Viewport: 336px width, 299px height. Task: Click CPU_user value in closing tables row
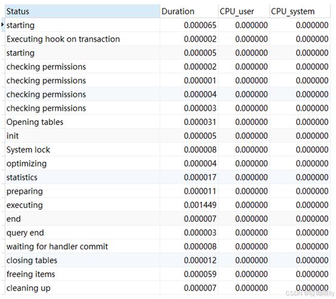tap(251, 260)
